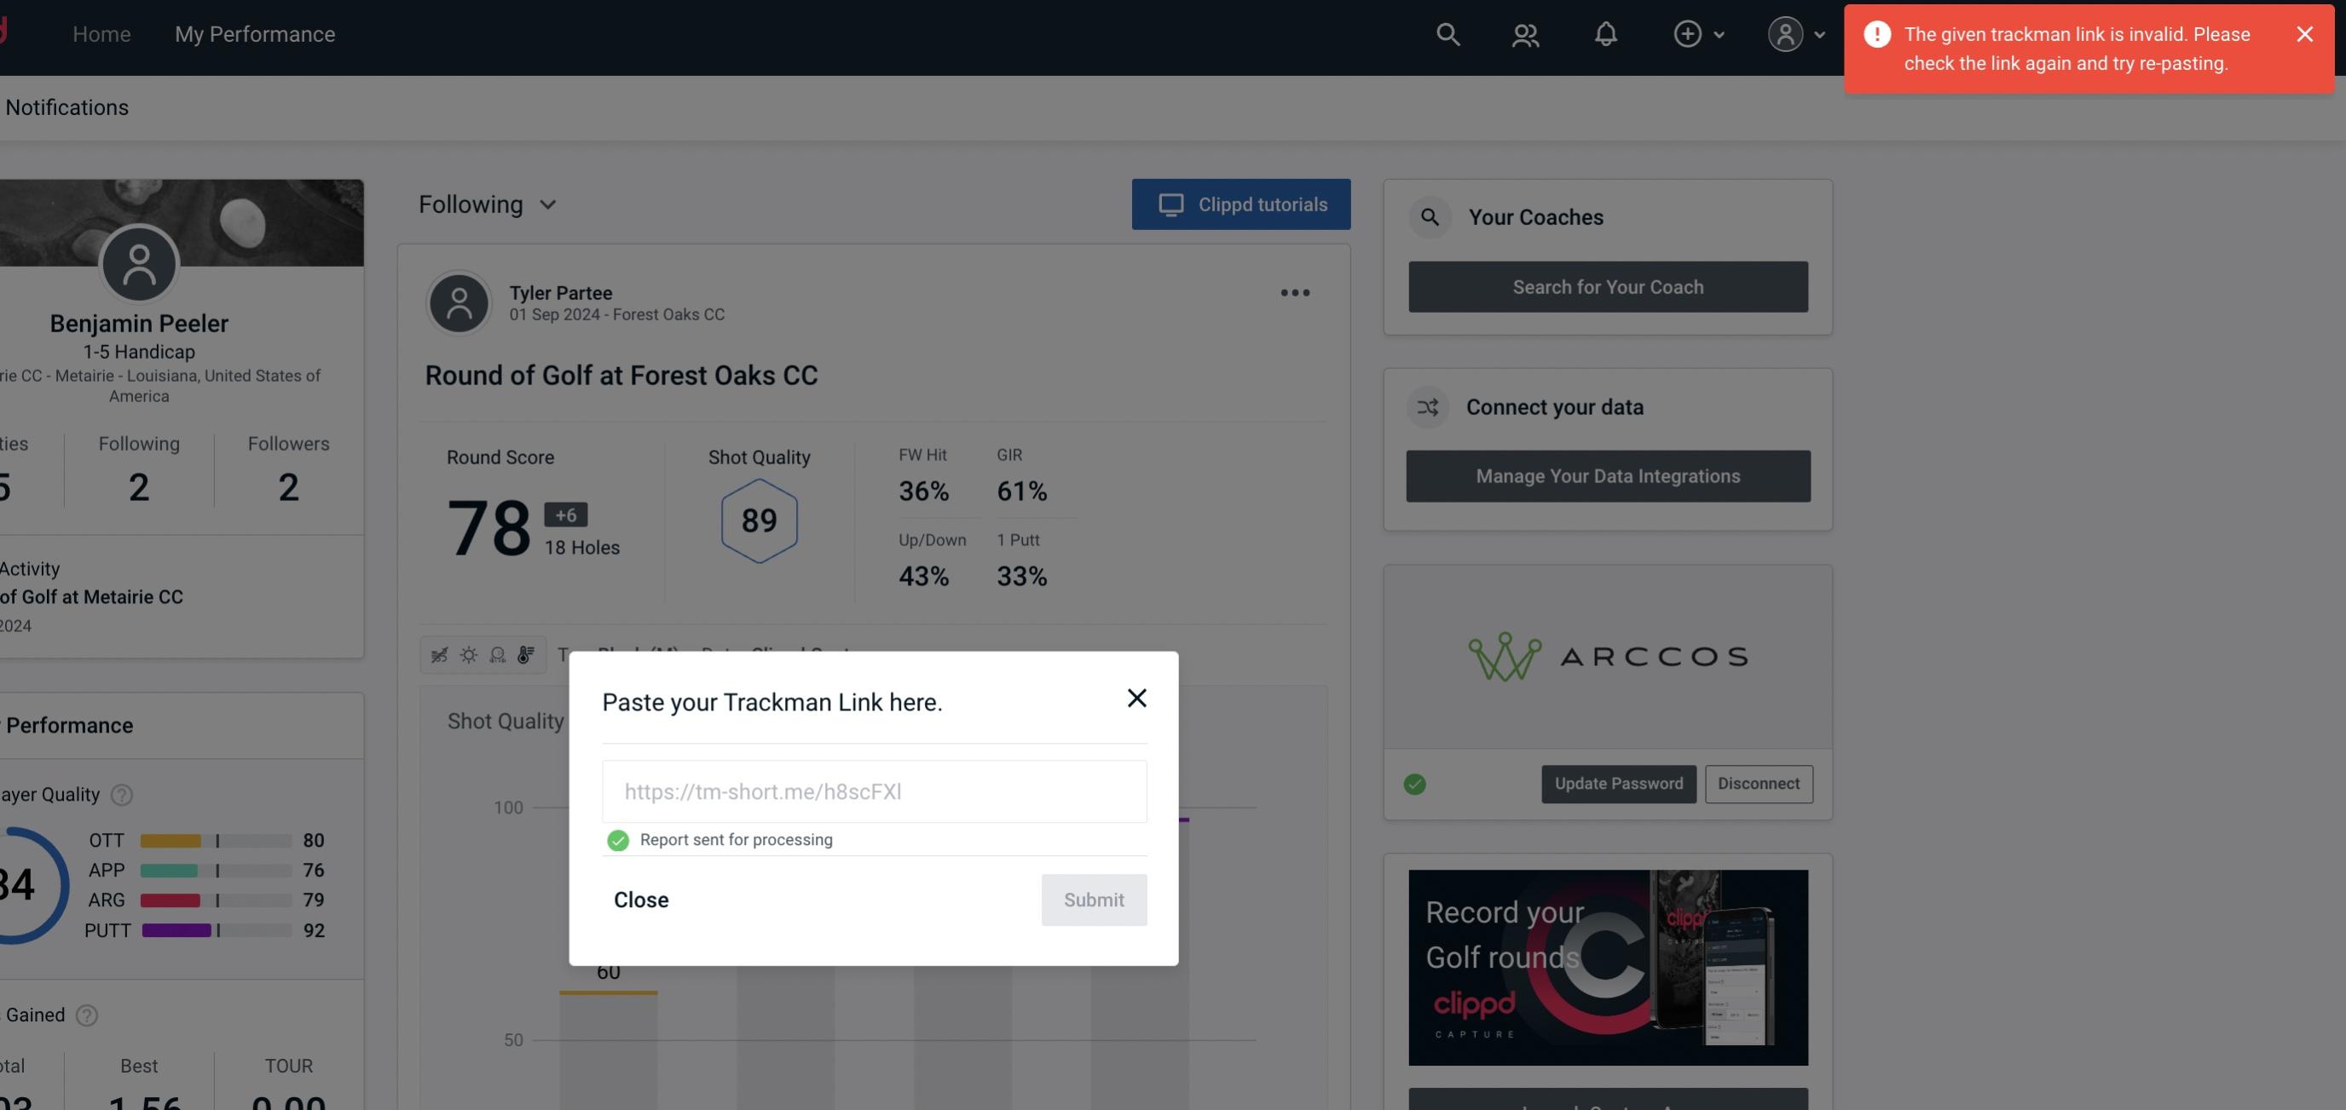Click the Manage Your Data Integrations button

click(1609, 475)
